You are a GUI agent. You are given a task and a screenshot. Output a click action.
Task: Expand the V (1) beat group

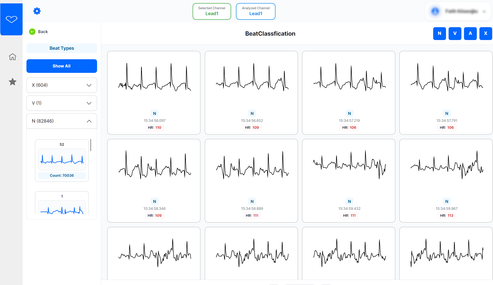62,103
